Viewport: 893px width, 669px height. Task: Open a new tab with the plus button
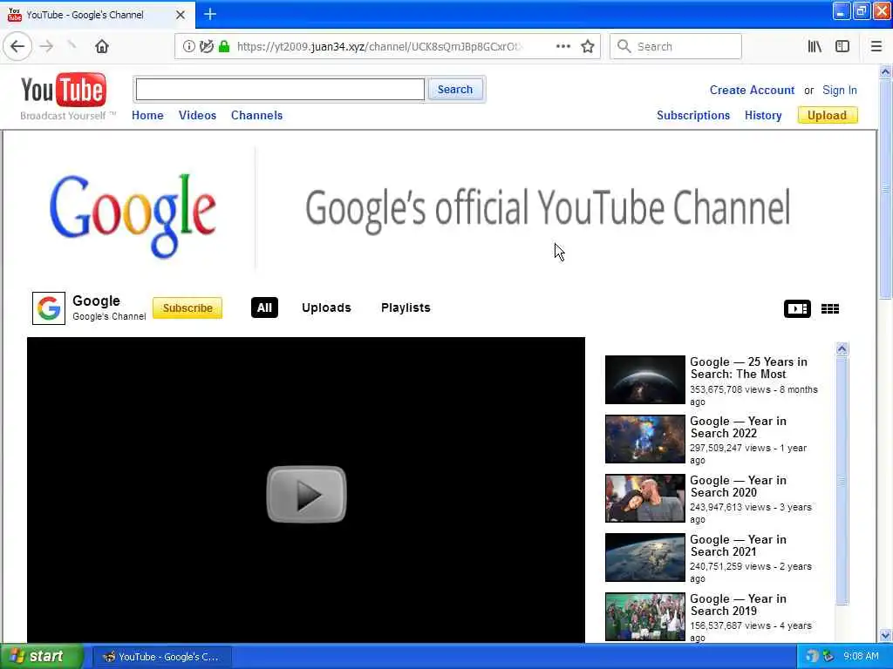(210, 14)
